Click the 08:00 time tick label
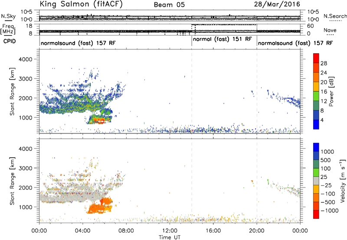The width and height of the screenshot is (347, 240). click(x=126, y=231)
